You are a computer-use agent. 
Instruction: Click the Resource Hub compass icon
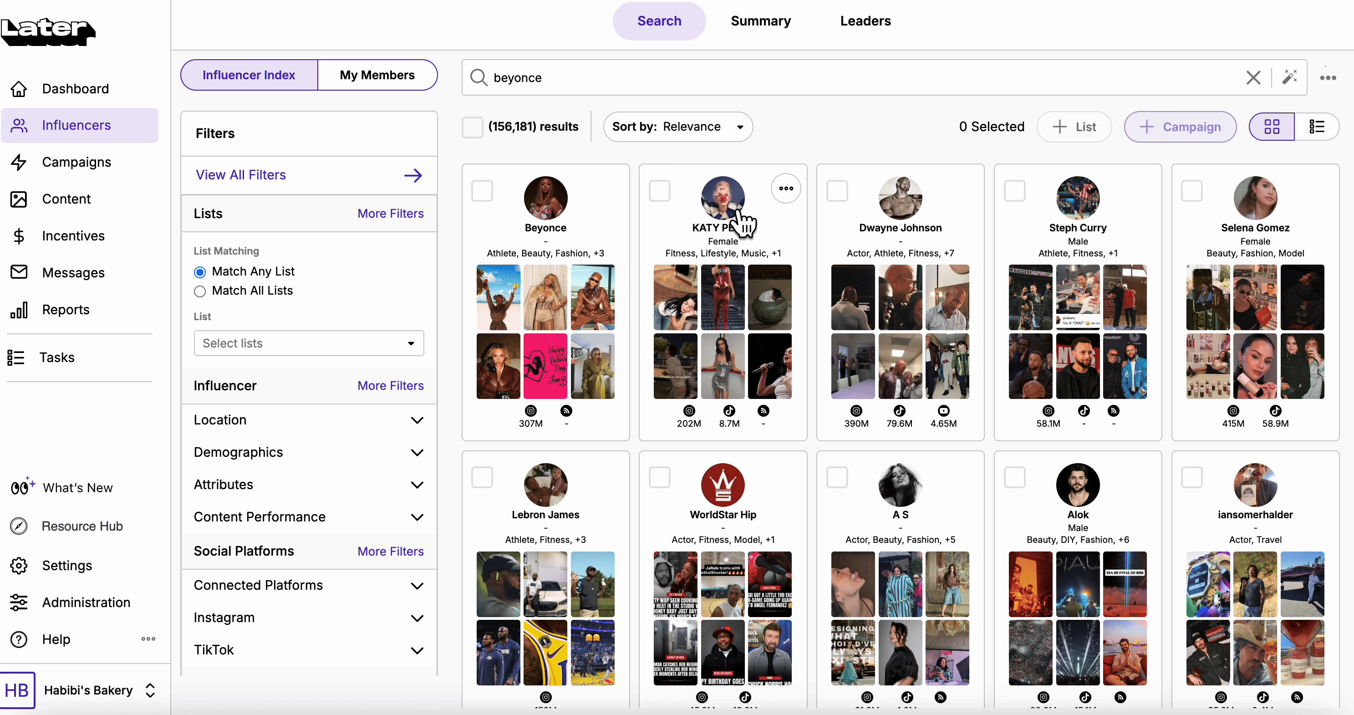click(19, 526)
